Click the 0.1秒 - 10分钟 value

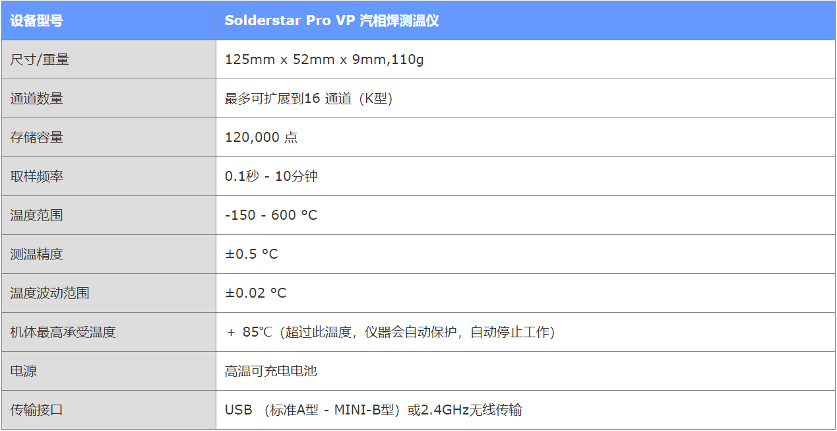click(271, 176)
